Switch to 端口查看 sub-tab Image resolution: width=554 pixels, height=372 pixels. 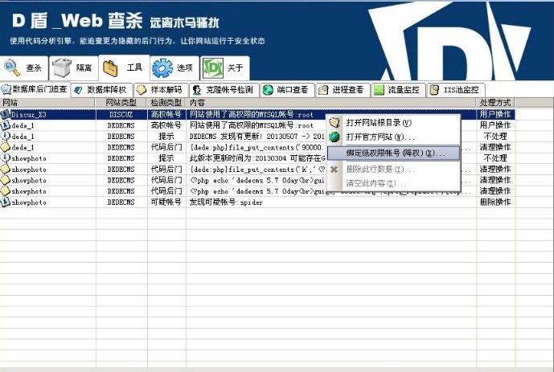tap(285, 90)
